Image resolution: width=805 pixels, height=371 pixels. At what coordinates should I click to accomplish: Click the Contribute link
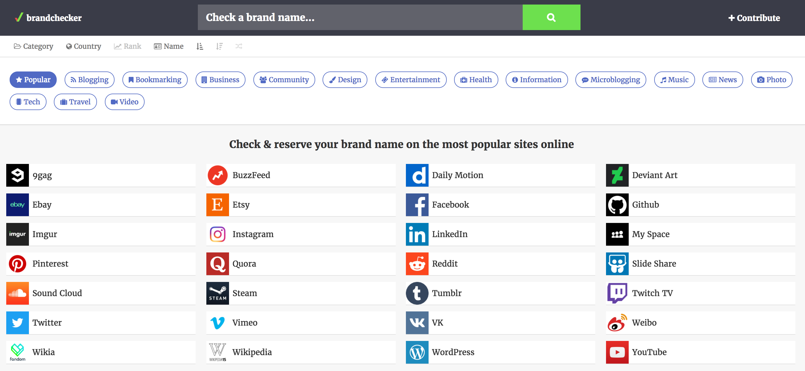coord(754,18)
